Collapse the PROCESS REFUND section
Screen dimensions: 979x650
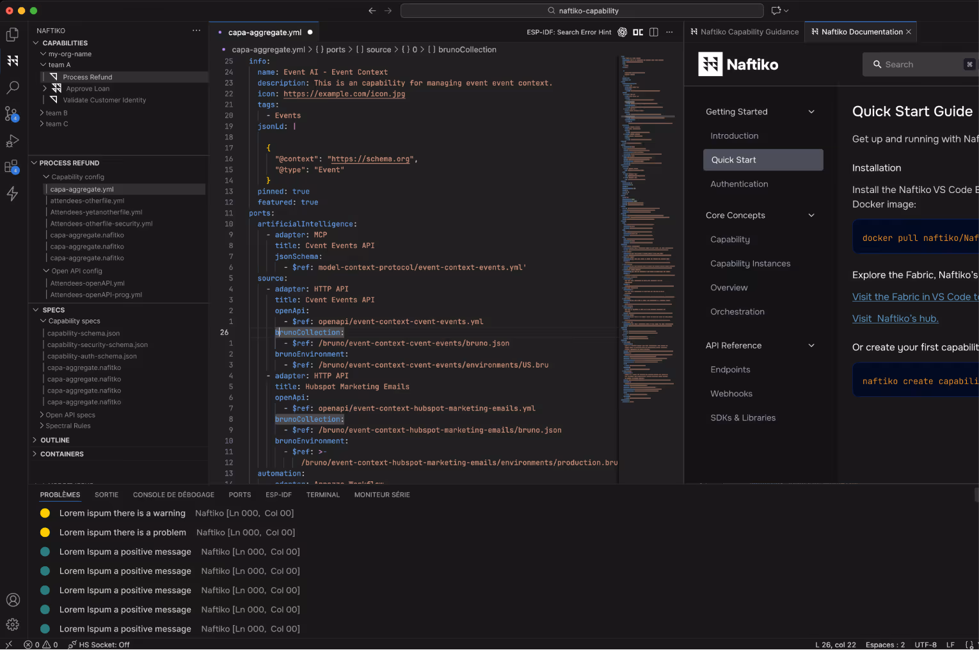(35, 163)
